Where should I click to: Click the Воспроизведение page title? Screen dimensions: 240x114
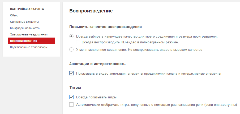coord(91,11)
